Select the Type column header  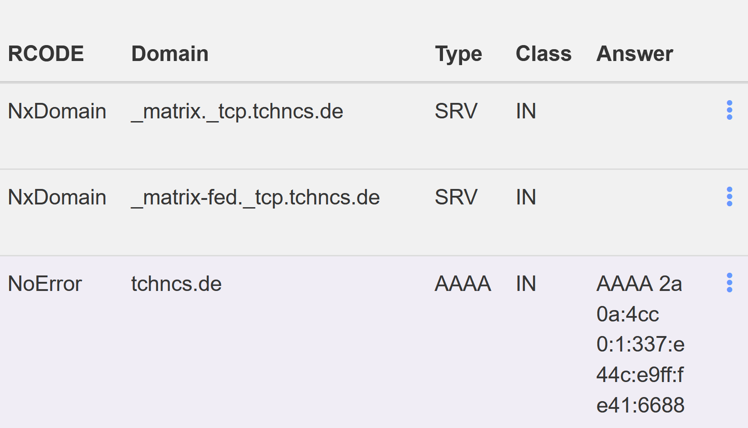458,54
